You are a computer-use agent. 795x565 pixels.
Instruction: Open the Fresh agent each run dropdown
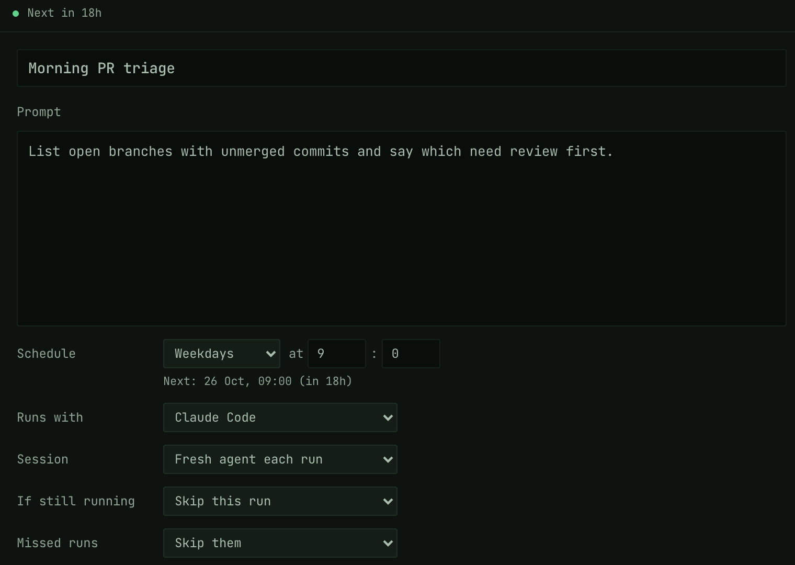click(280, 459)
